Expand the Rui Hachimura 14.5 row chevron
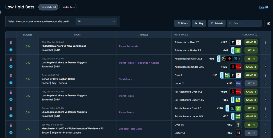This screenshot has width=273, height=138. [x=266, y=100]
